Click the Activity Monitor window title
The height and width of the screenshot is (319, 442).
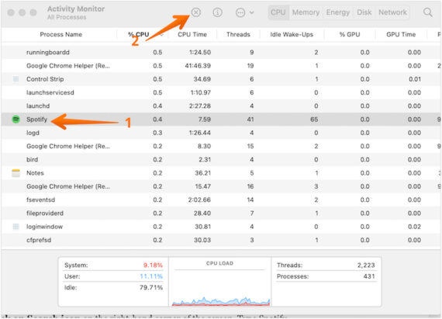[x=76, y=9]
